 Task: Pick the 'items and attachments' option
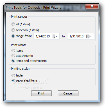(13, 61)
